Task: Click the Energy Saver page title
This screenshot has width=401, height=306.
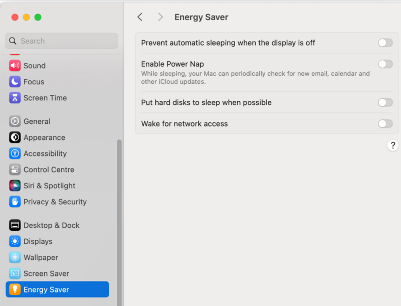Action: point(202,17)
